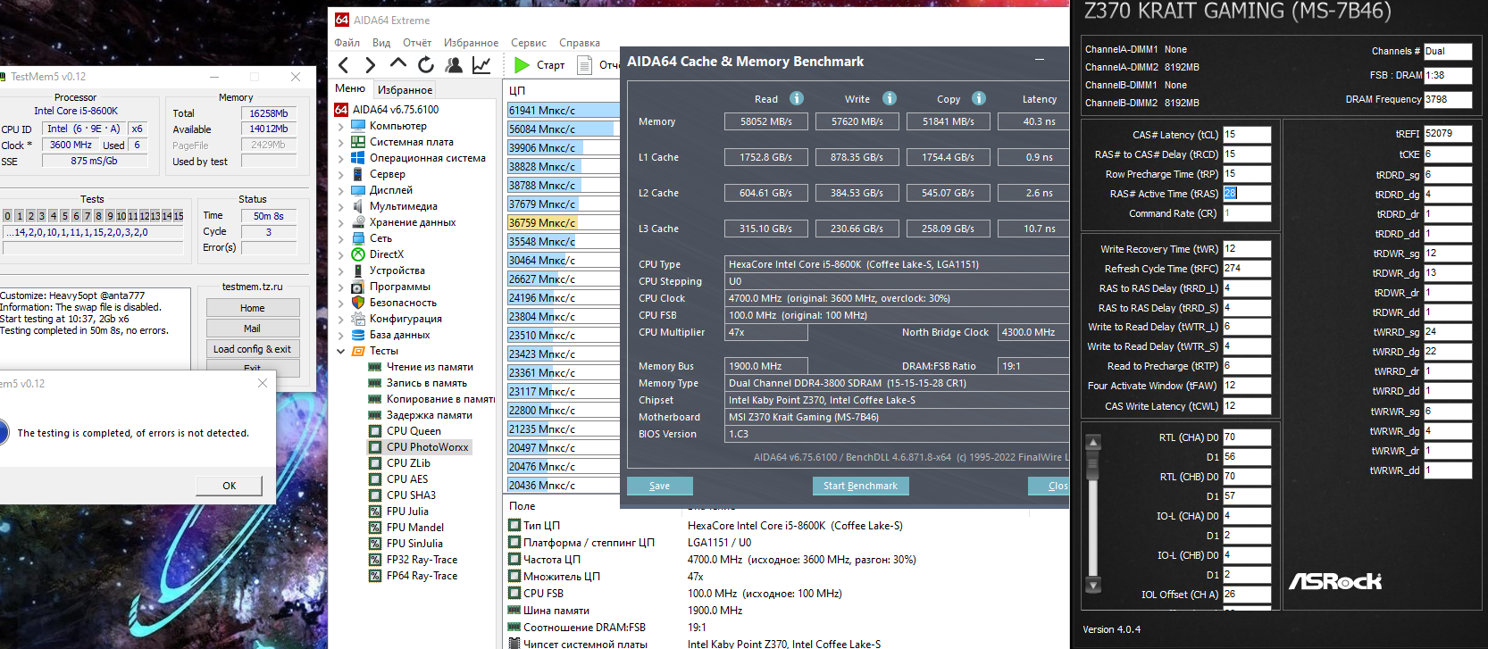Expand the Компьютер tree node
1488x649 pixels.
pos(340,127)
